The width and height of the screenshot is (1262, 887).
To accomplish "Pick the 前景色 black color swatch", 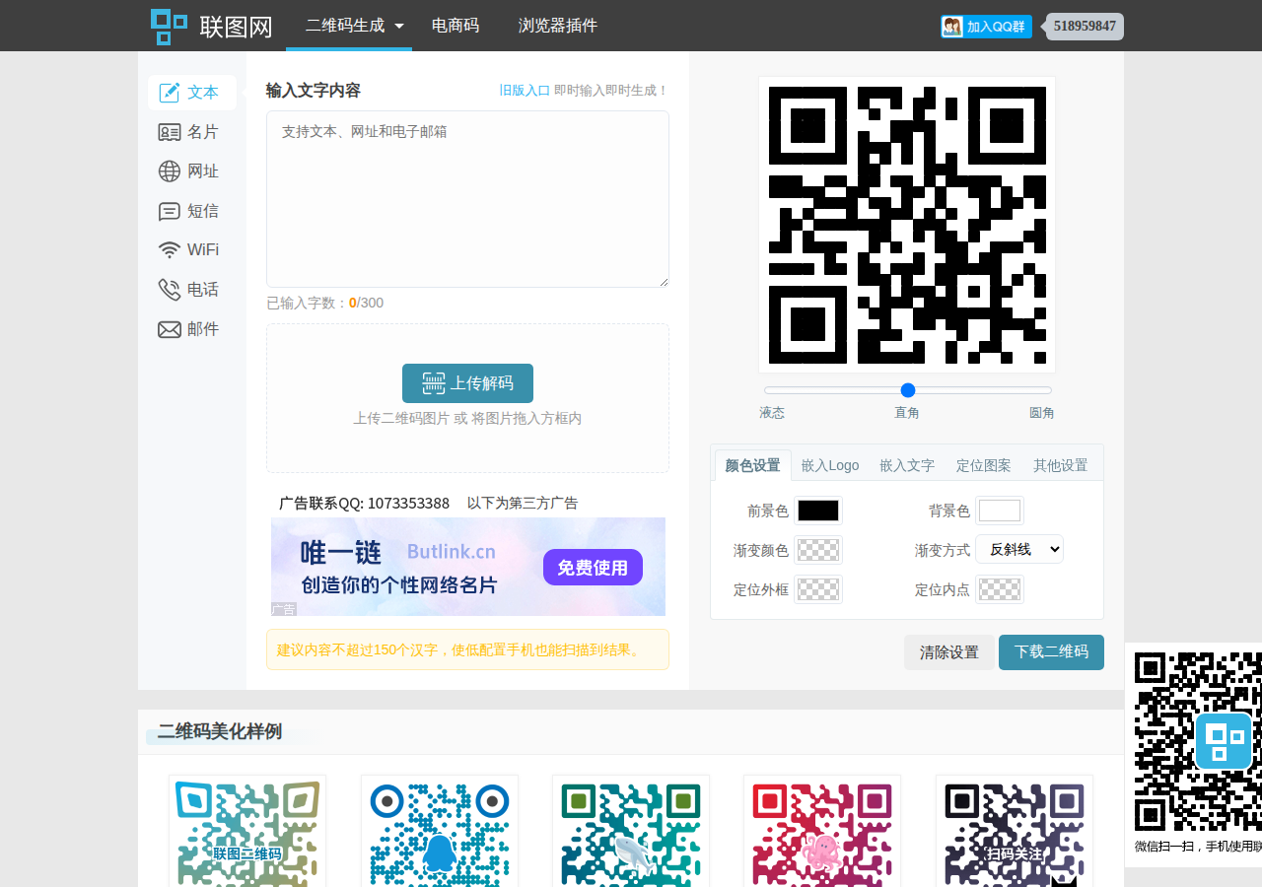I will (818, 511).
